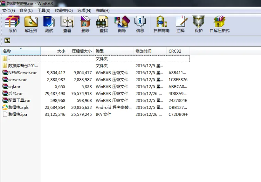Click the 跑得快.apk file icon
Viewport: 261px width, 182px height.
pos(5,108)
